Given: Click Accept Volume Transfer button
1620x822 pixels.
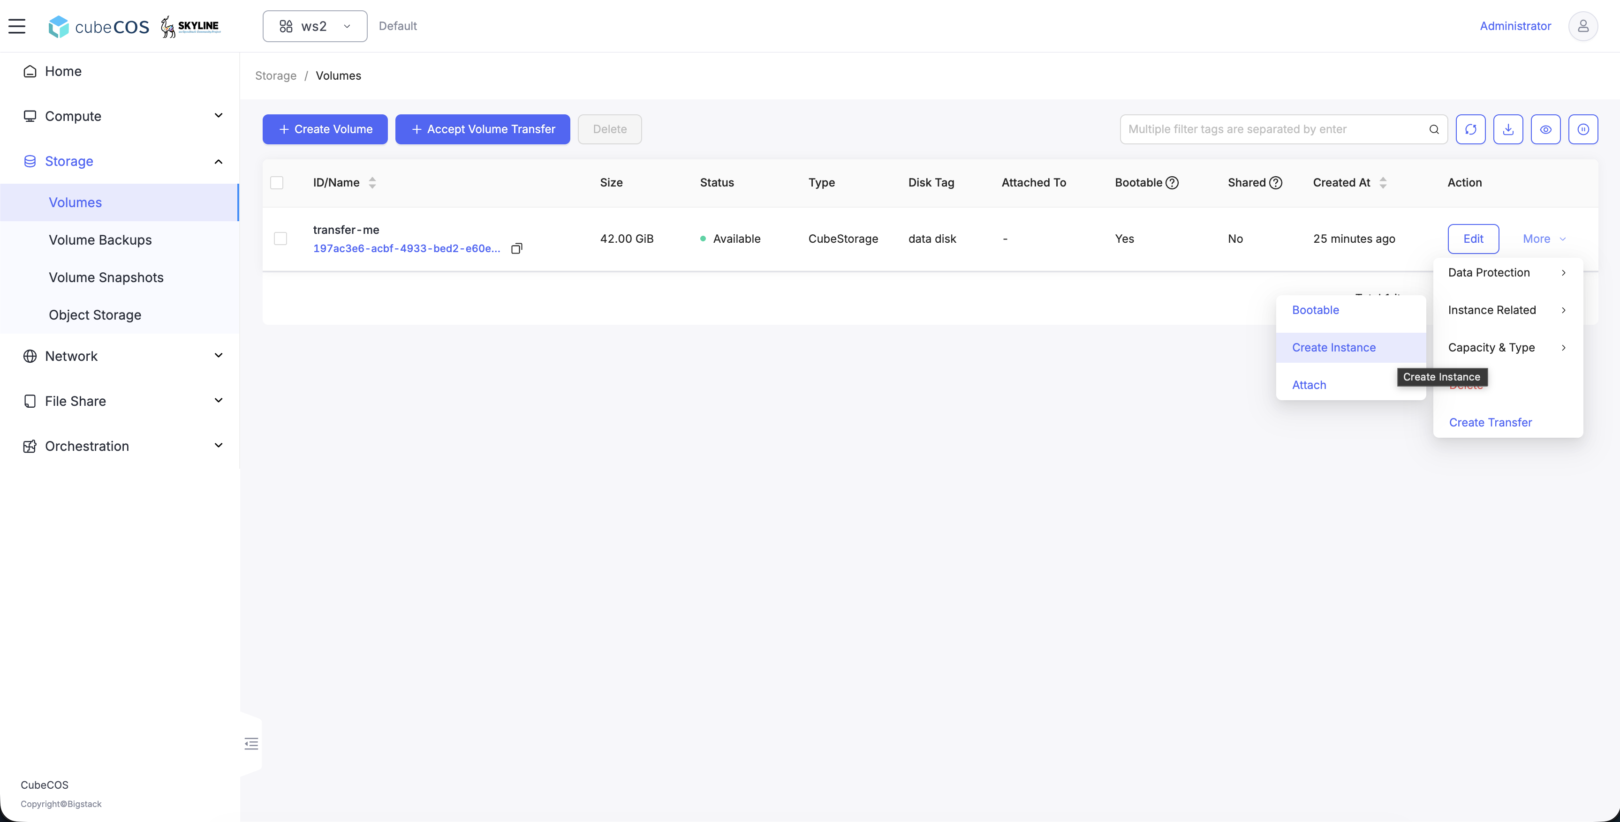Looking at the screenshot, I should coord(482,129).
